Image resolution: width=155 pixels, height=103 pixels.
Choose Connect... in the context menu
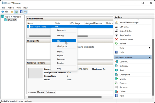pos(64,30)
